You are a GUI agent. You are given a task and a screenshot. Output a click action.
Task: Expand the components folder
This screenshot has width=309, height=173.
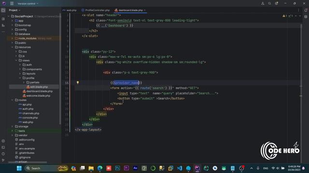pos(20,69)
